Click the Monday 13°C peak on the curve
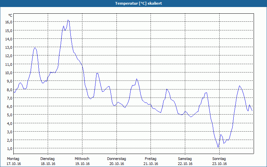 (35, 47)
